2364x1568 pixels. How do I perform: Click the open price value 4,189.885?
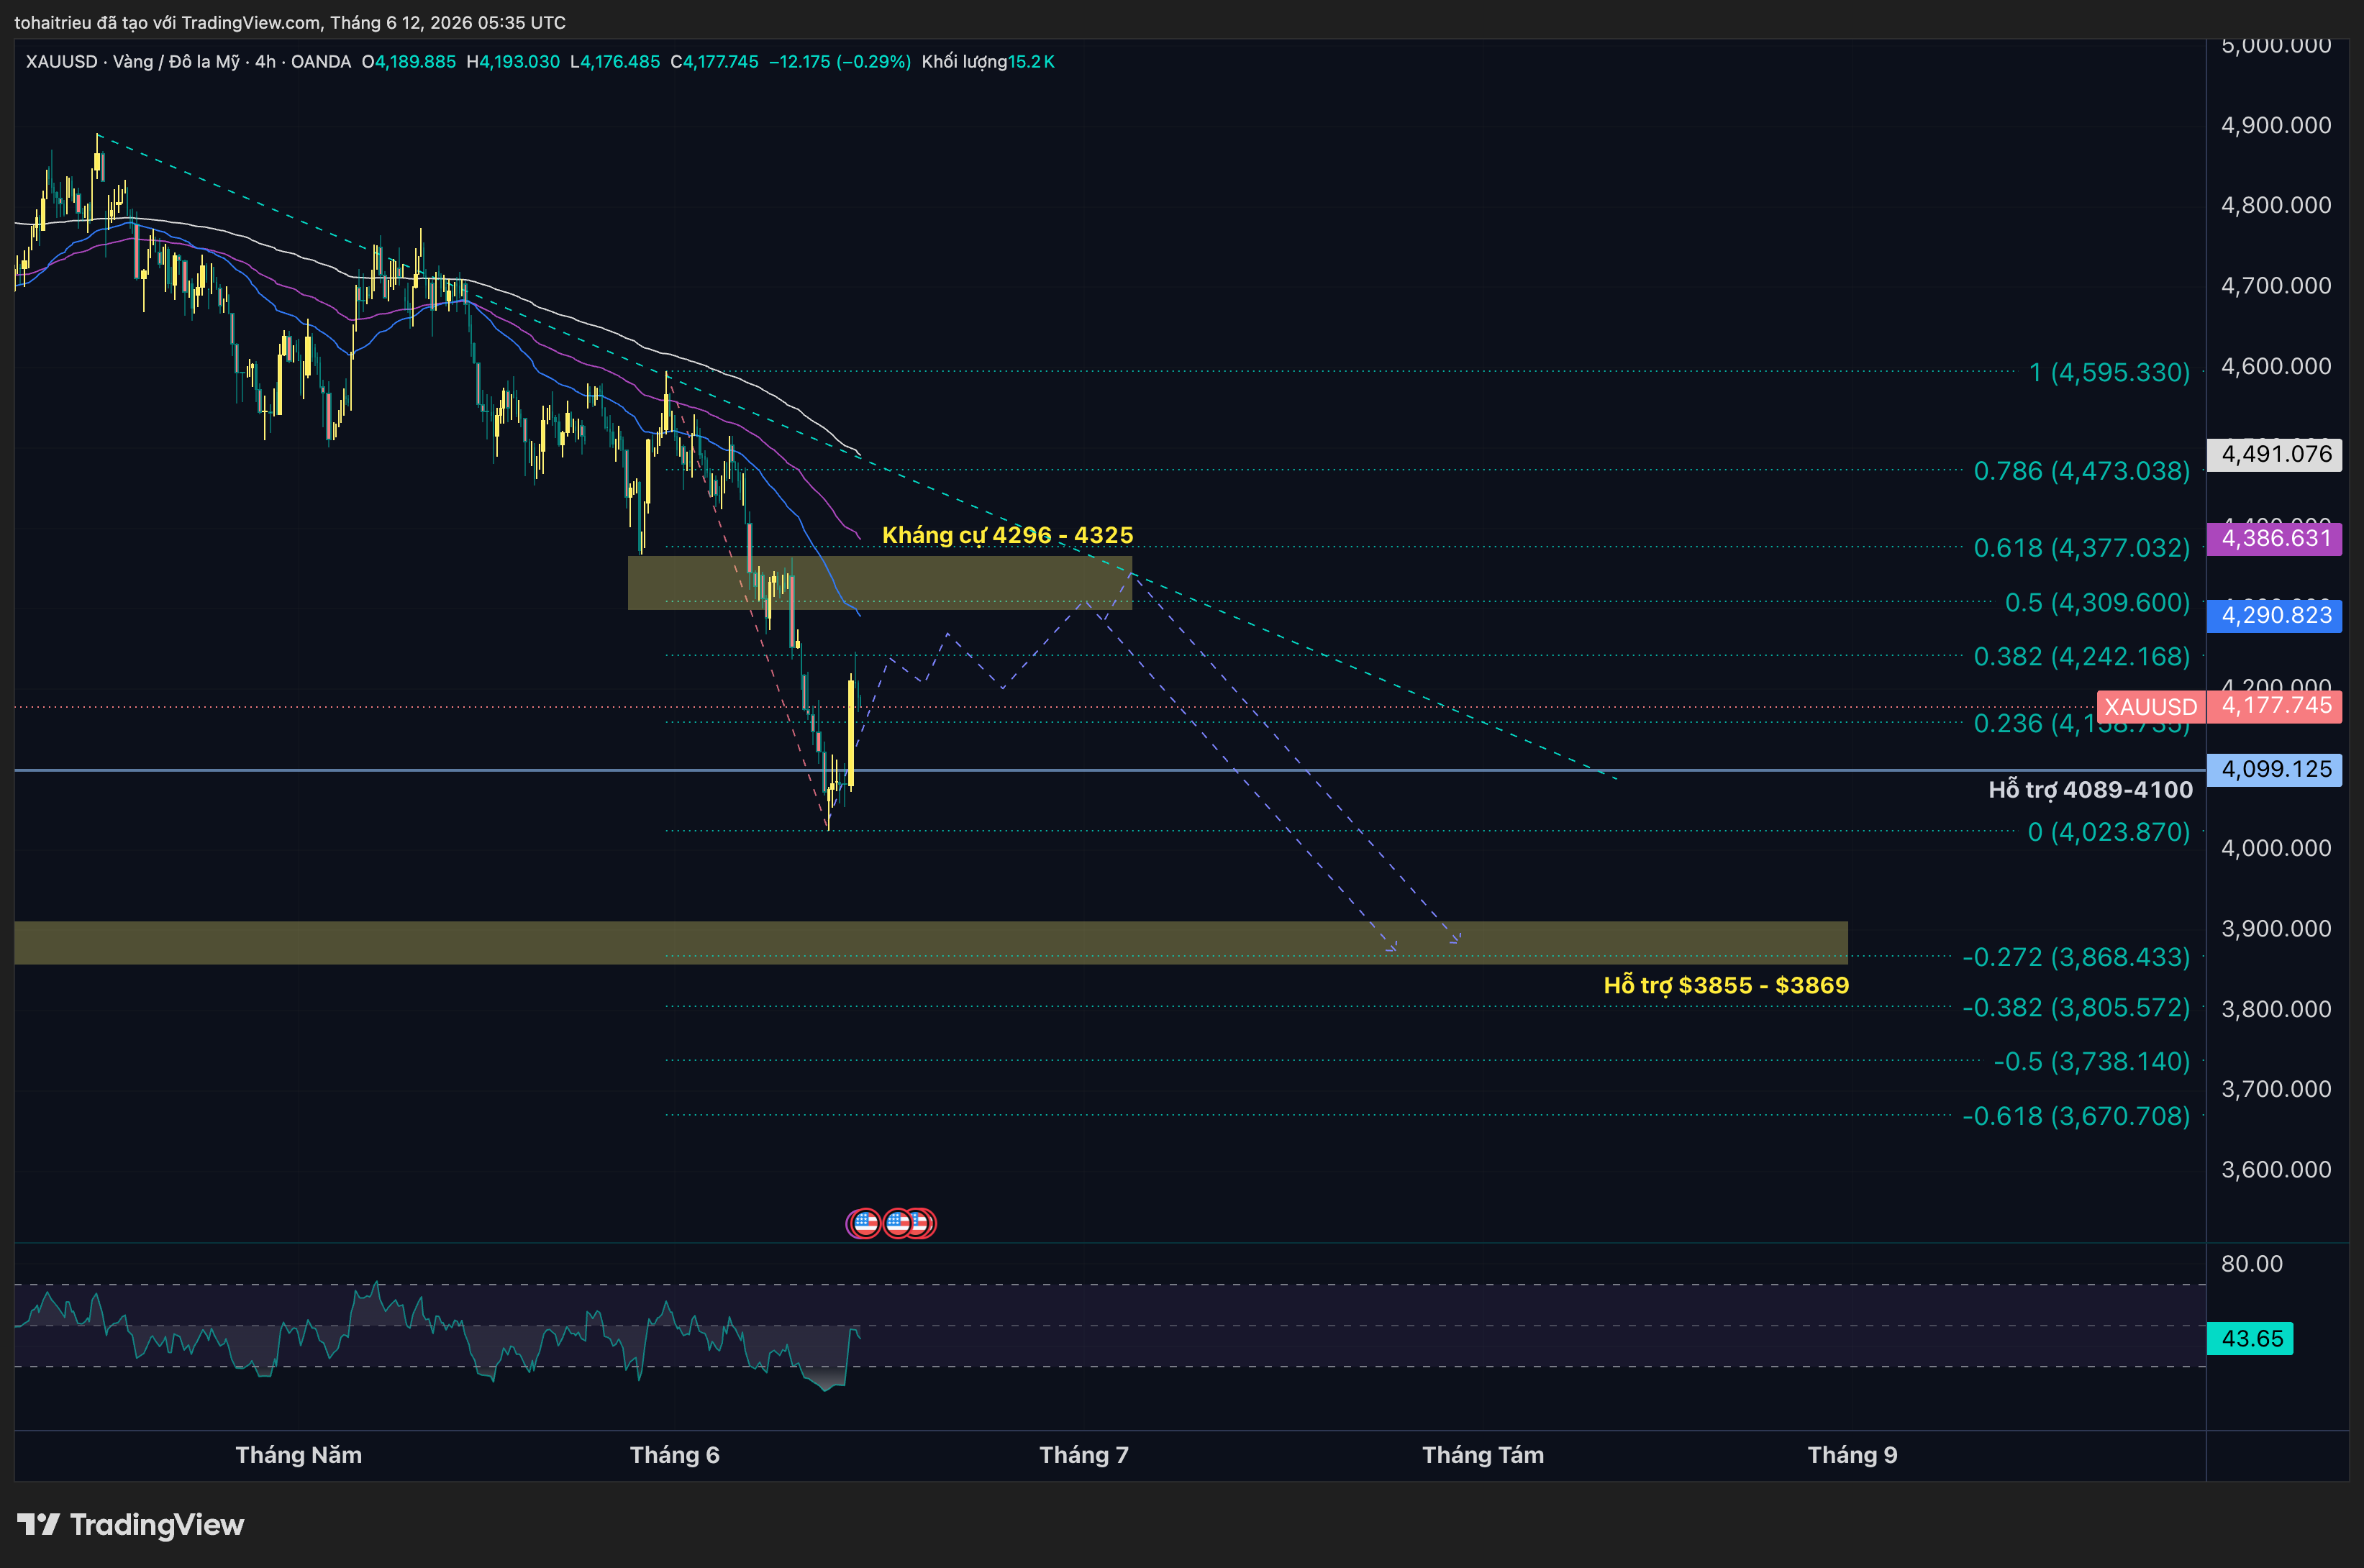(415, 62)
